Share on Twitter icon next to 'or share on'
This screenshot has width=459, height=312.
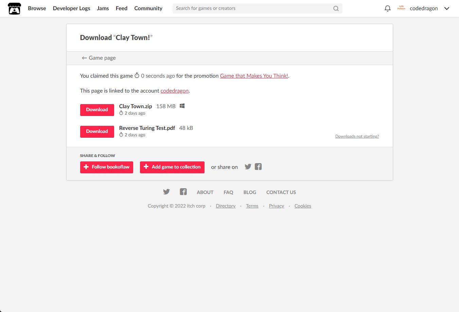[x=248, y=167]
